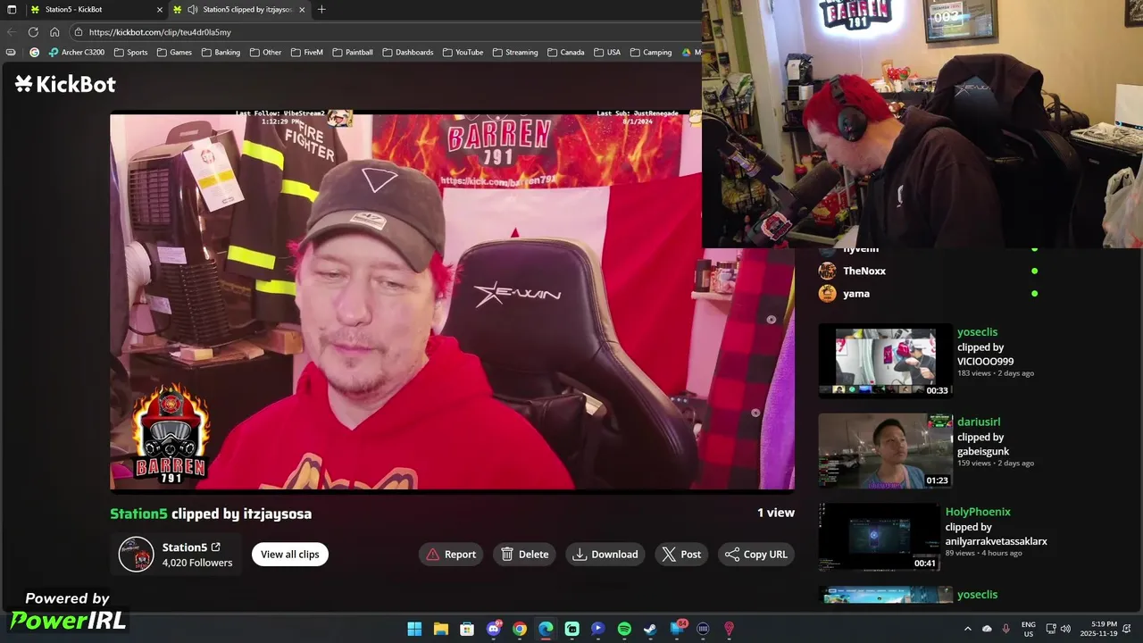Reload the browser page
The image size is (1143, 643).
[33, 32]
